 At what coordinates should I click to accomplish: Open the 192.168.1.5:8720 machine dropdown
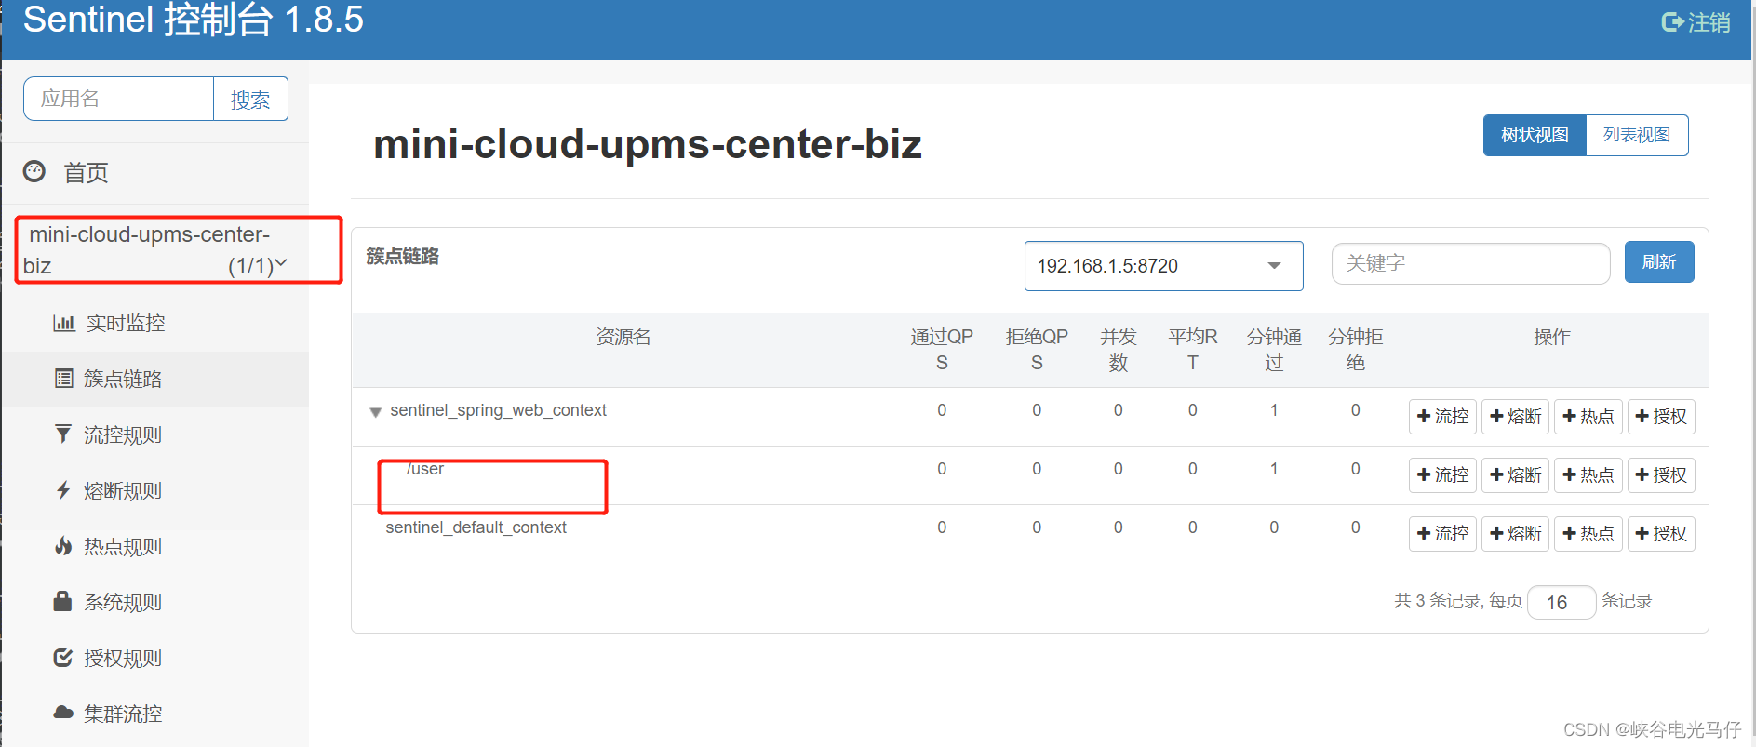1163,266
